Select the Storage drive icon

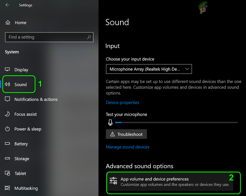8,158
